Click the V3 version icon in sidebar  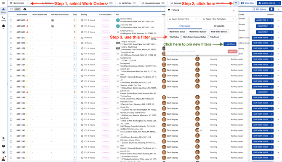click(x=3, y=139)
